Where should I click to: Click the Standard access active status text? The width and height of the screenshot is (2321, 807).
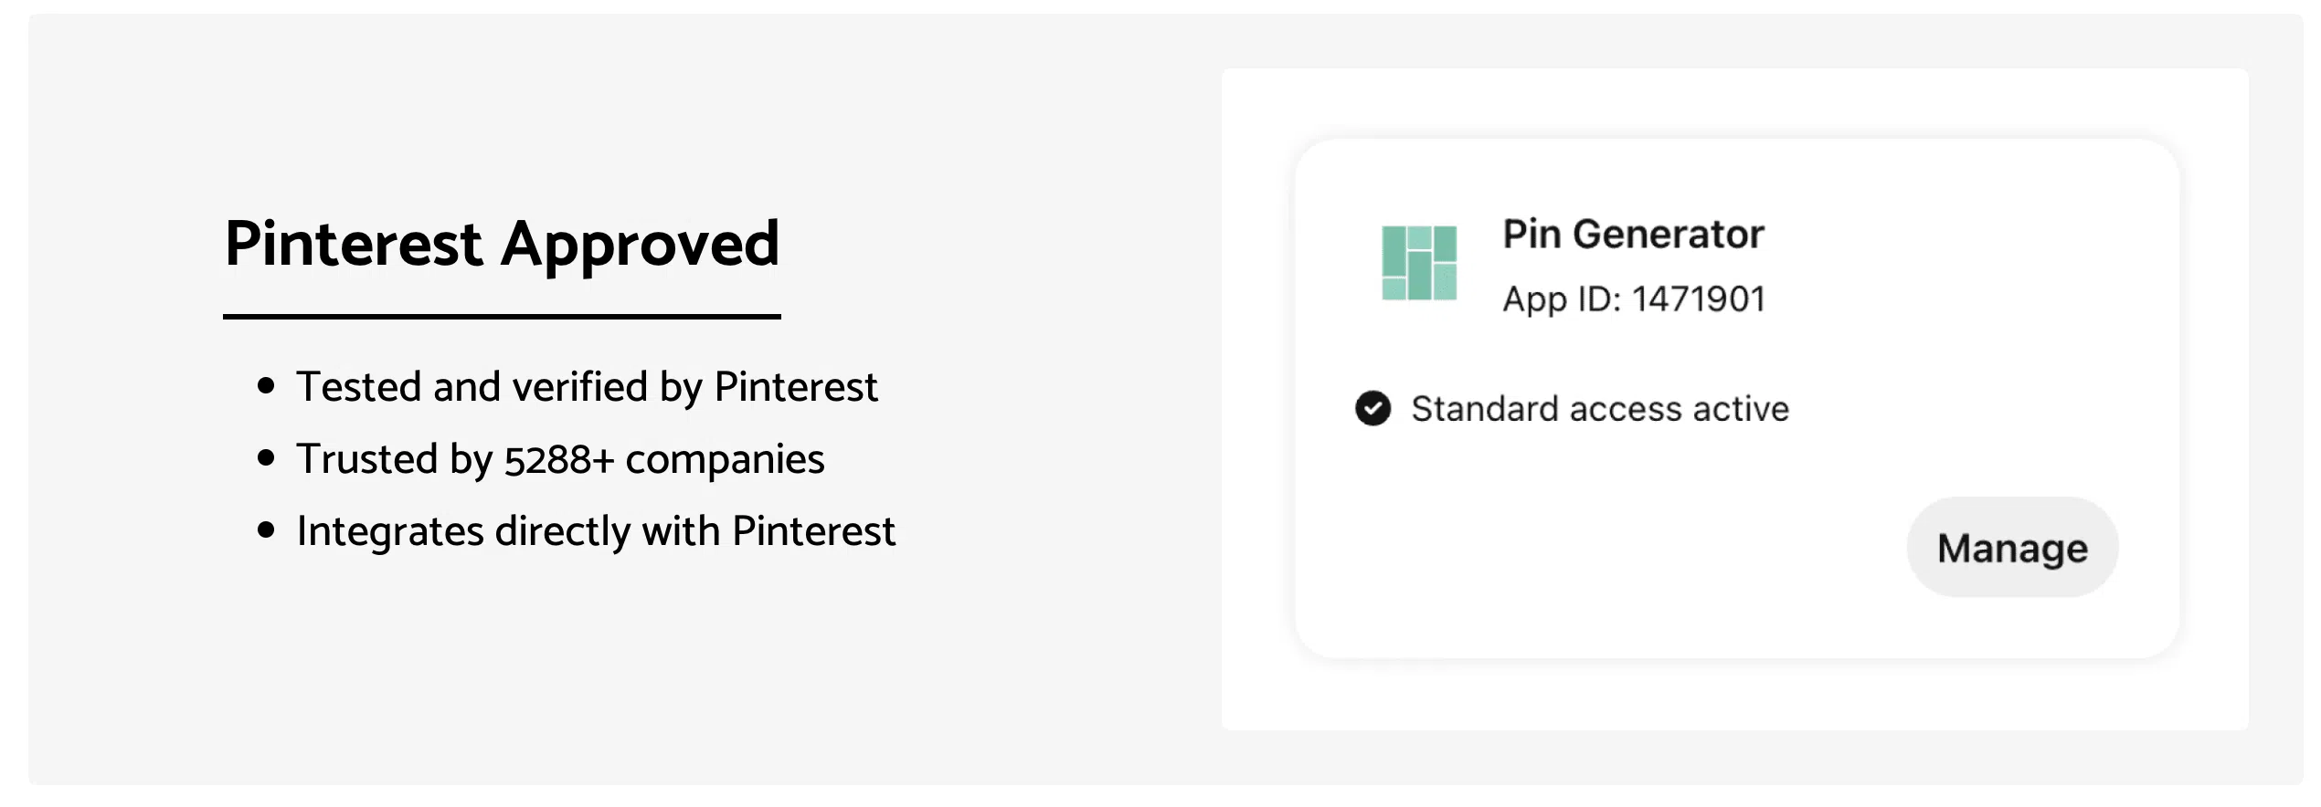[1599, 409]
